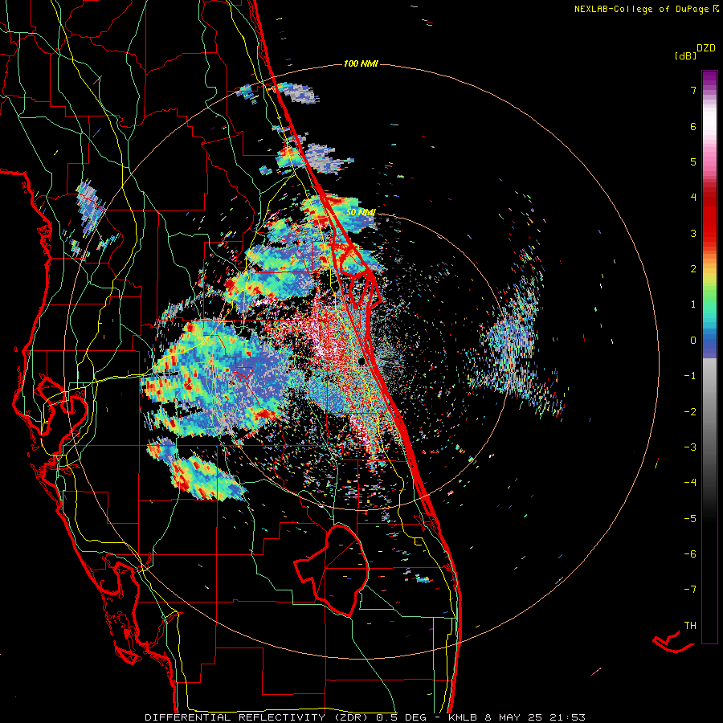Click the -4 dB tick label on the scale

tap(690, 483)
